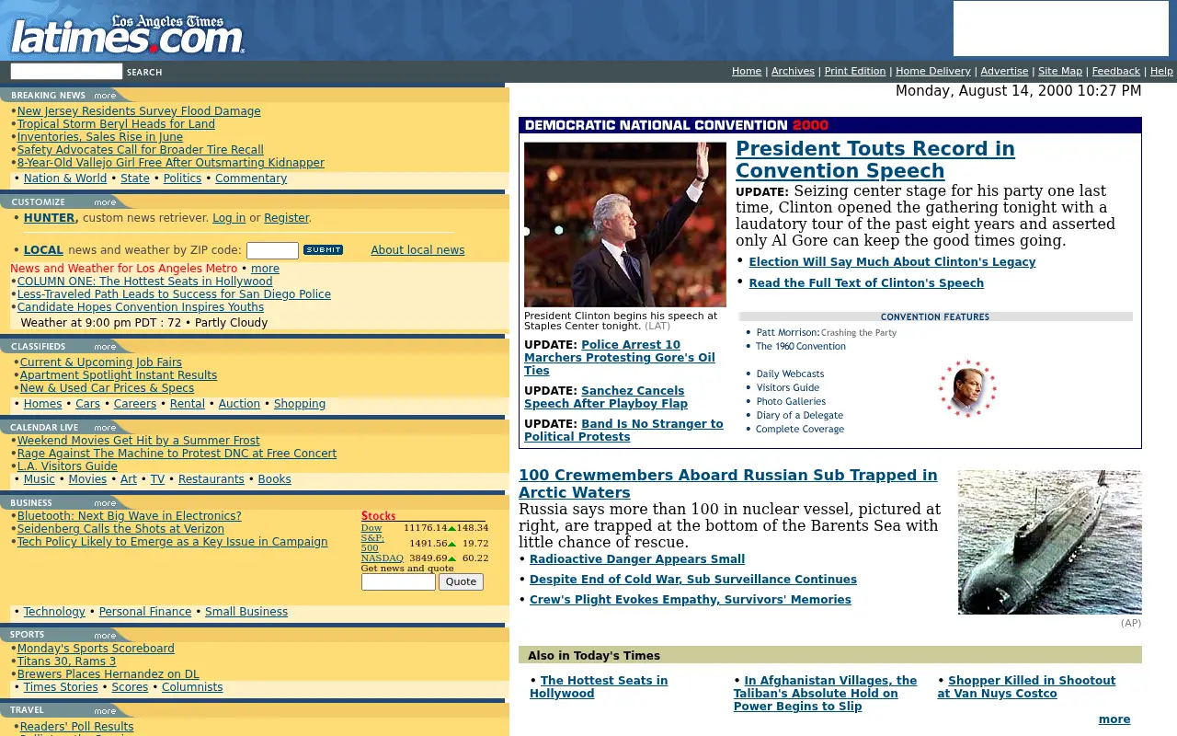Focus the stock quote input field
The image size is (1177, 736).
click(398, 581)
